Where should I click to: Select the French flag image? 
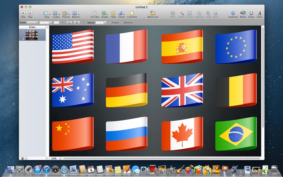click(x=127, y=46)
